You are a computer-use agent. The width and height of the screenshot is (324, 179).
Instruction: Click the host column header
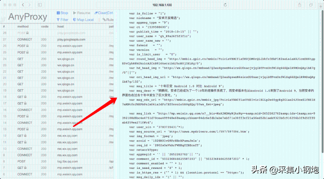pos(60,26)
